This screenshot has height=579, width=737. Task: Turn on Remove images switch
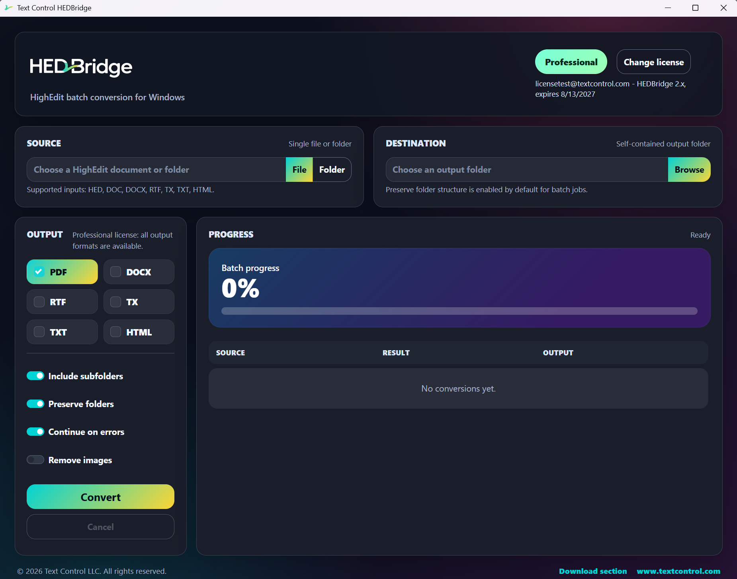(x=35, y=460)
